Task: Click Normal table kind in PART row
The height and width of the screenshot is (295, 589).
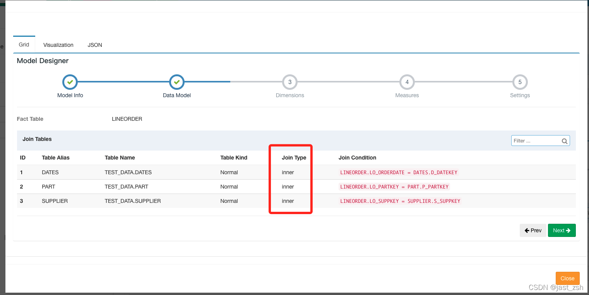Action: pos(229,187)
